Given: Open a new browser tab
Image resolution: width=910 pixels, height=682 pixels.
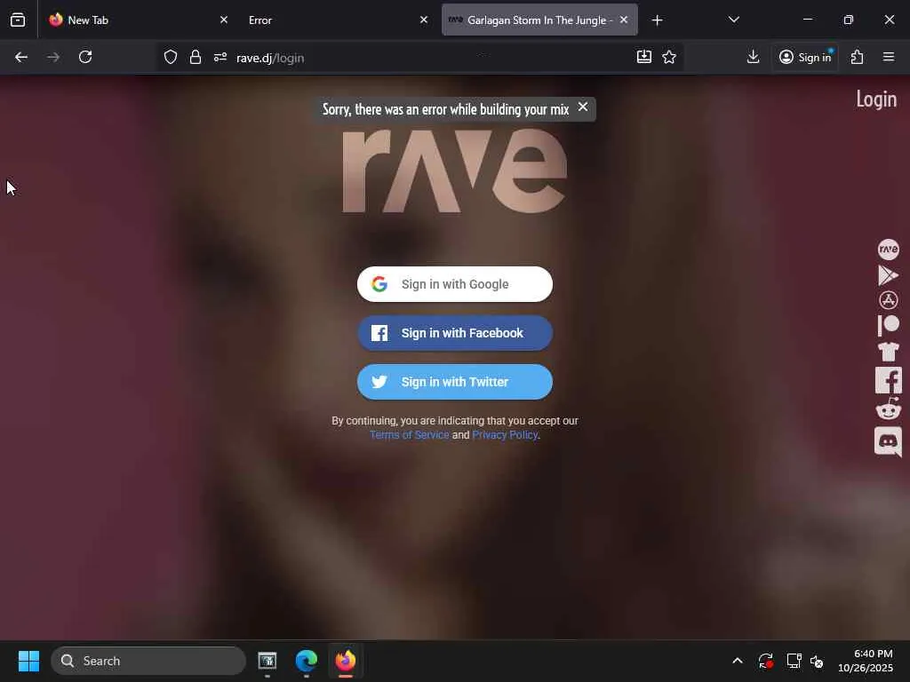Looking at the screenshot, I should [657, 20].
